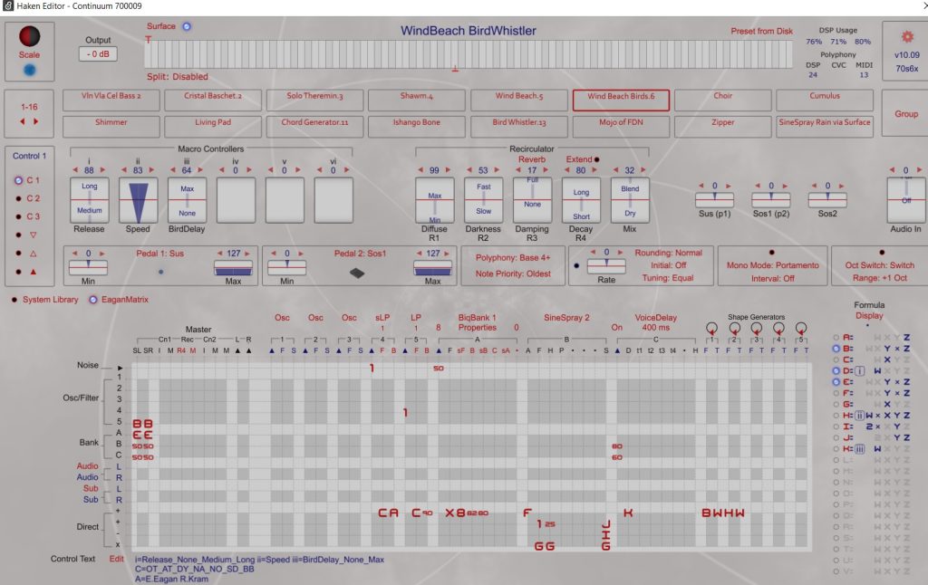Image resolution: width=928 pixels, height=585 pixels.
Task: Open settings with the gear icon
Action: click(x=907, y=36)
